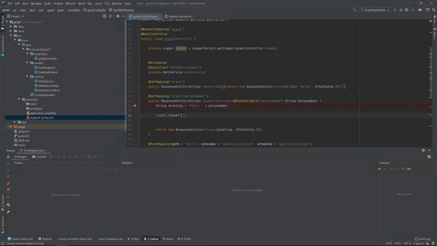
Task: Toggle code fold on sayHello method
Action: [x=140, y=87]
